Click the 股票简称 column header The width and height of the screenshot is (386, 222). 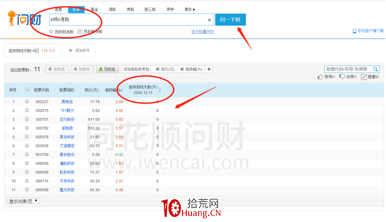click(x=67, y=90)
